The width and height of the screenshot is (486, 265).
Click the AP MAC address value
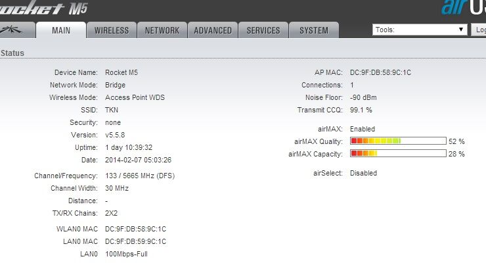point(380,72)
